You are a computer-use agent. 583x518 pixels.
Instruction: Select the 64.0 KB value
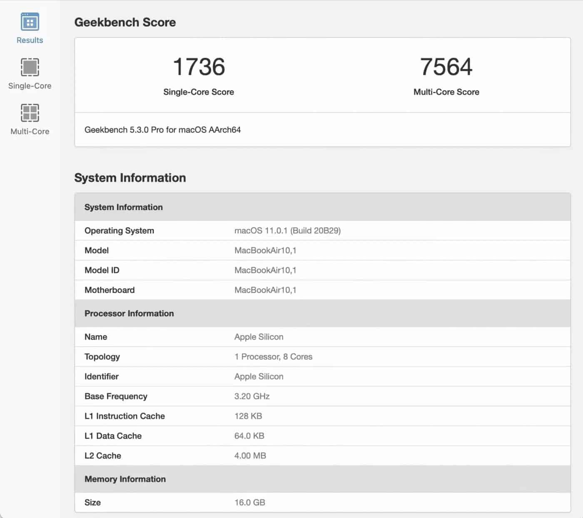point(249,436)
